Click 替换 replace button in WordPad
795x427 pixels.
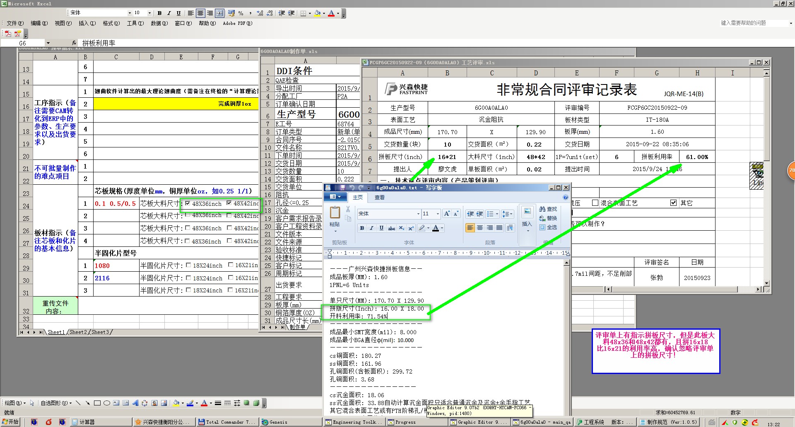pyautogui.click(x=548, y=218)
